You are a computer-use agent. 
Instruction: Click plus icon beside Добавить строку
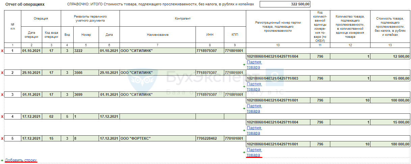[2, 160]
